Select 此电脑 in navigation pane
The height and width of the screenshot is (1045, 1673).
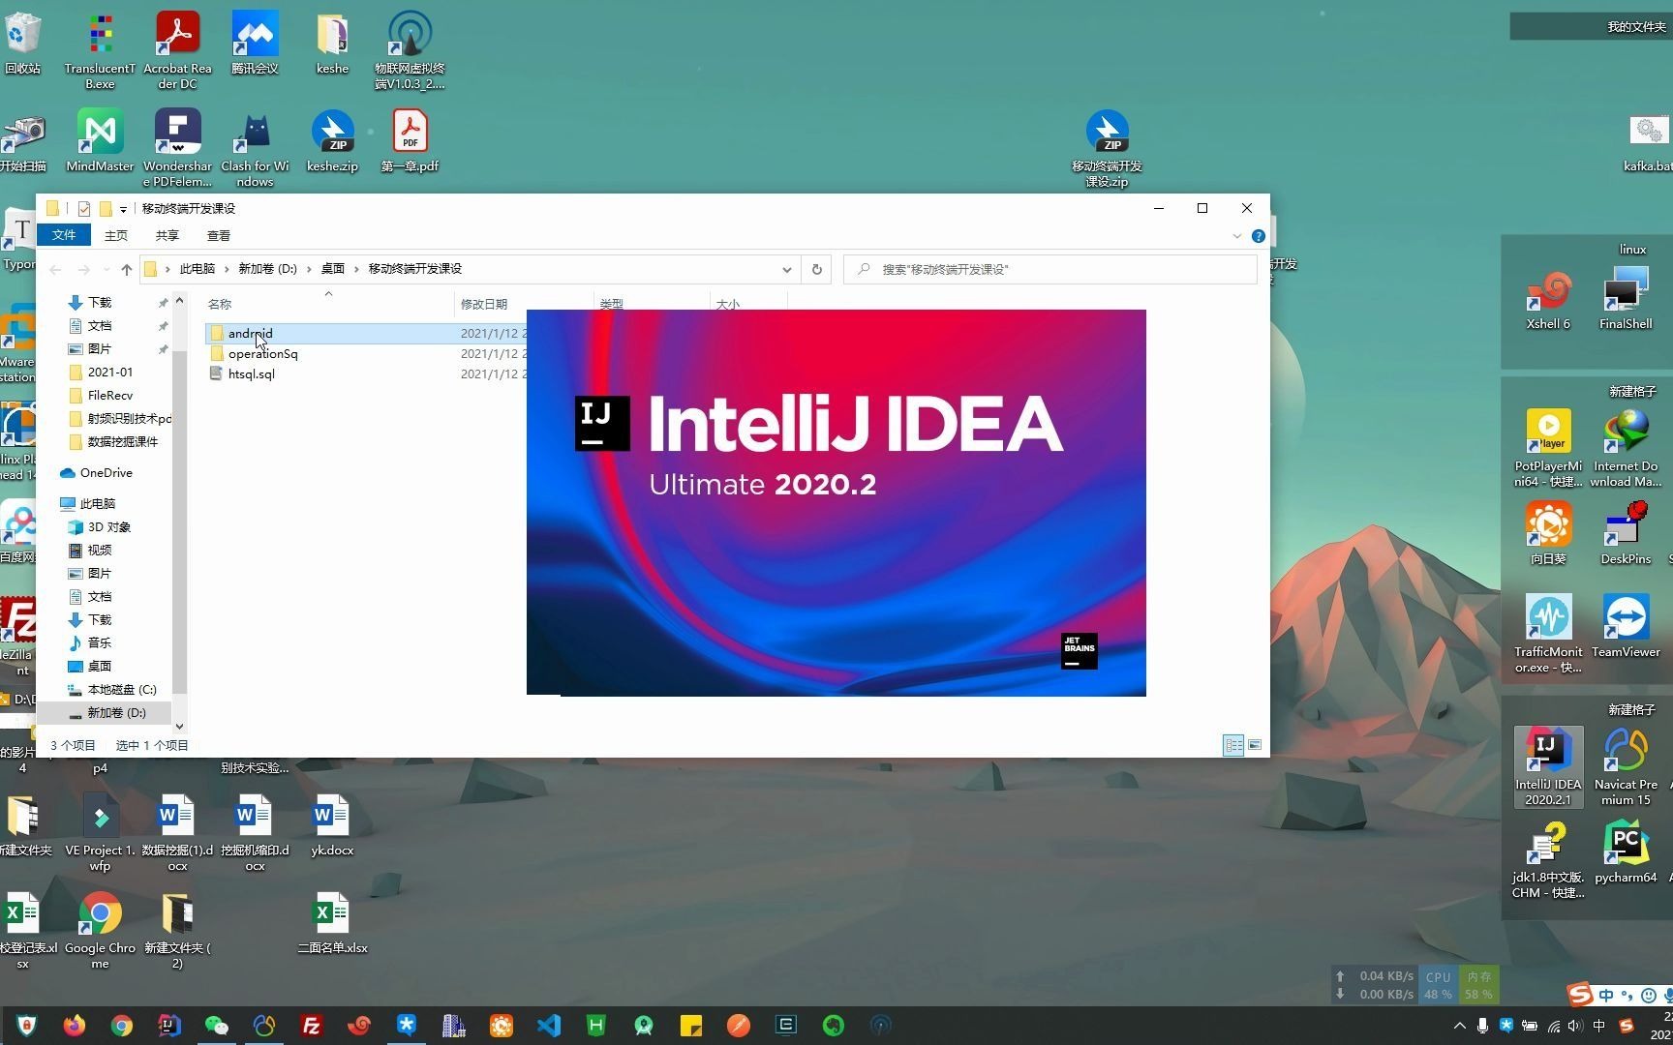click(97, 504)
